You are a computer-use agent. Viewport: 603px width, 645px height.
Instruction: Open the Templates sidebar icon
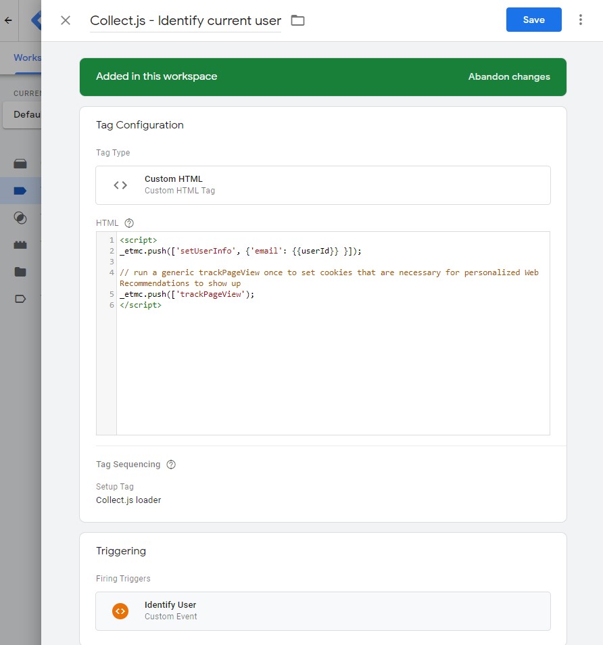(20, 299)
